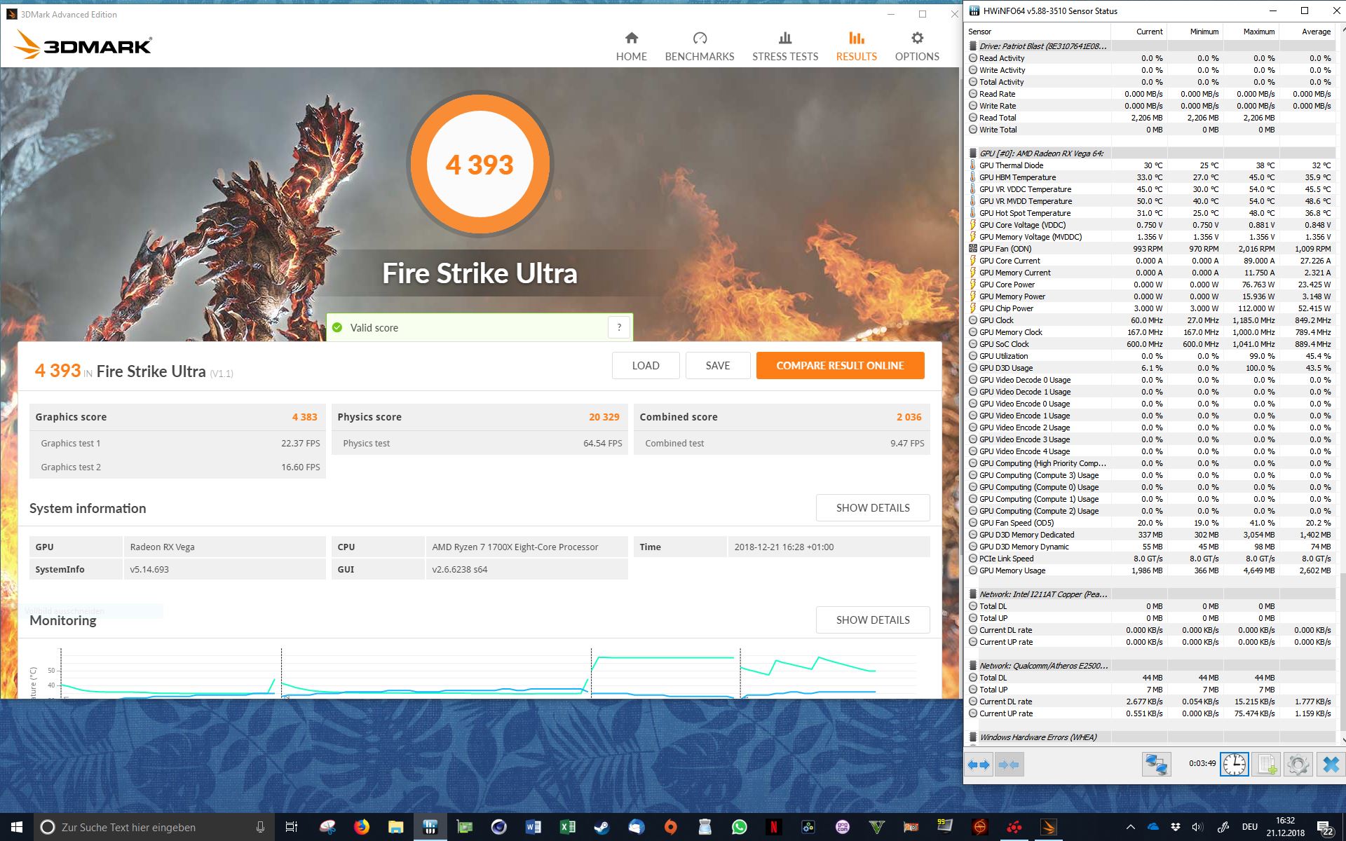Close sensors with the blue X button
The image size is (1346, 841).
1330,764
